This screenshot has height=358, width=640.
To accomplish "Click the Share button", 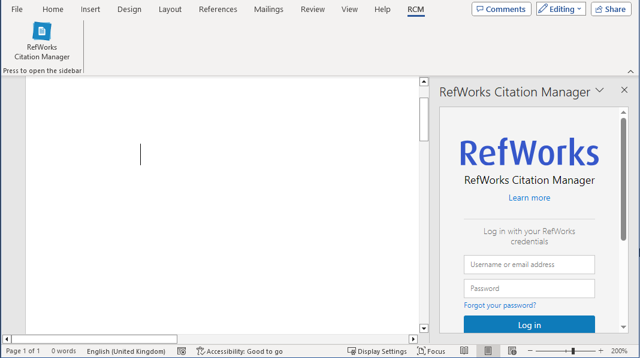I will click(611, 9).
